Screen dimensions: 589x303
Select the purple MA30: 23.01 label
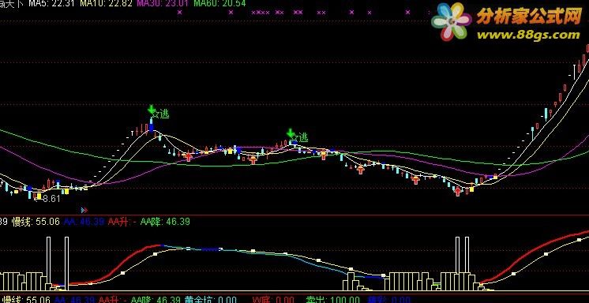pos(163,3)
